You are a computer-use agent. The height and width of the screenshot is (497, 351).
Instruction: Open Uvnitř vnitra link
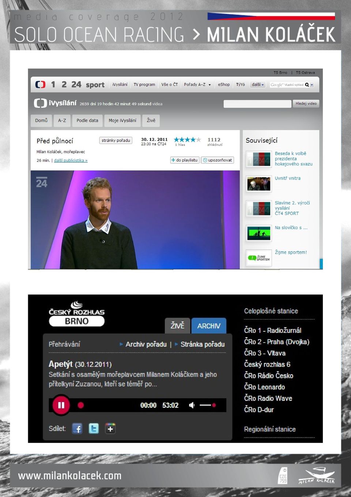click(288, 178)
